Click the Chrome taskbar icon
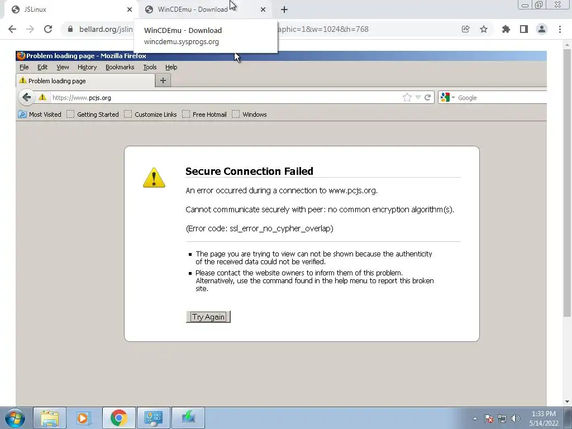Screen dimensions: 572x429 [x=118, y=418]
